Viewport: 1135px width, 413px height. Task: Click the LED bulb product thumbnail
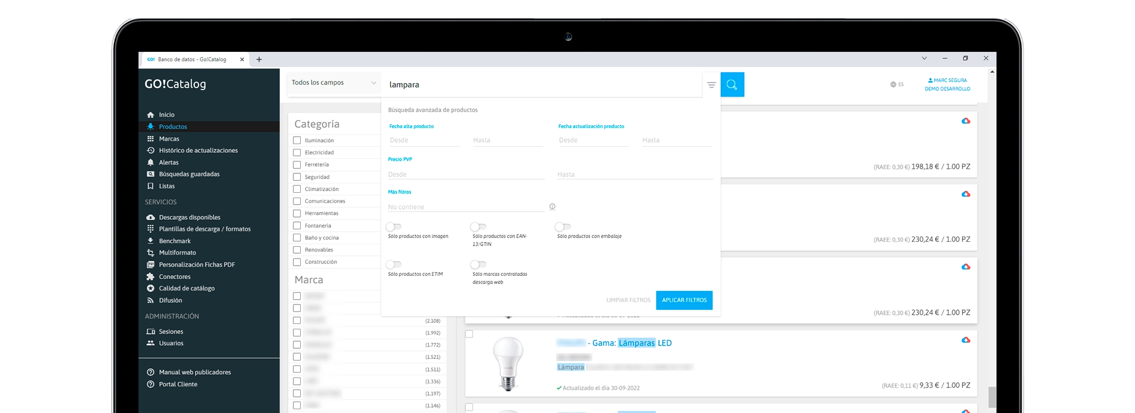coord(508,363)
